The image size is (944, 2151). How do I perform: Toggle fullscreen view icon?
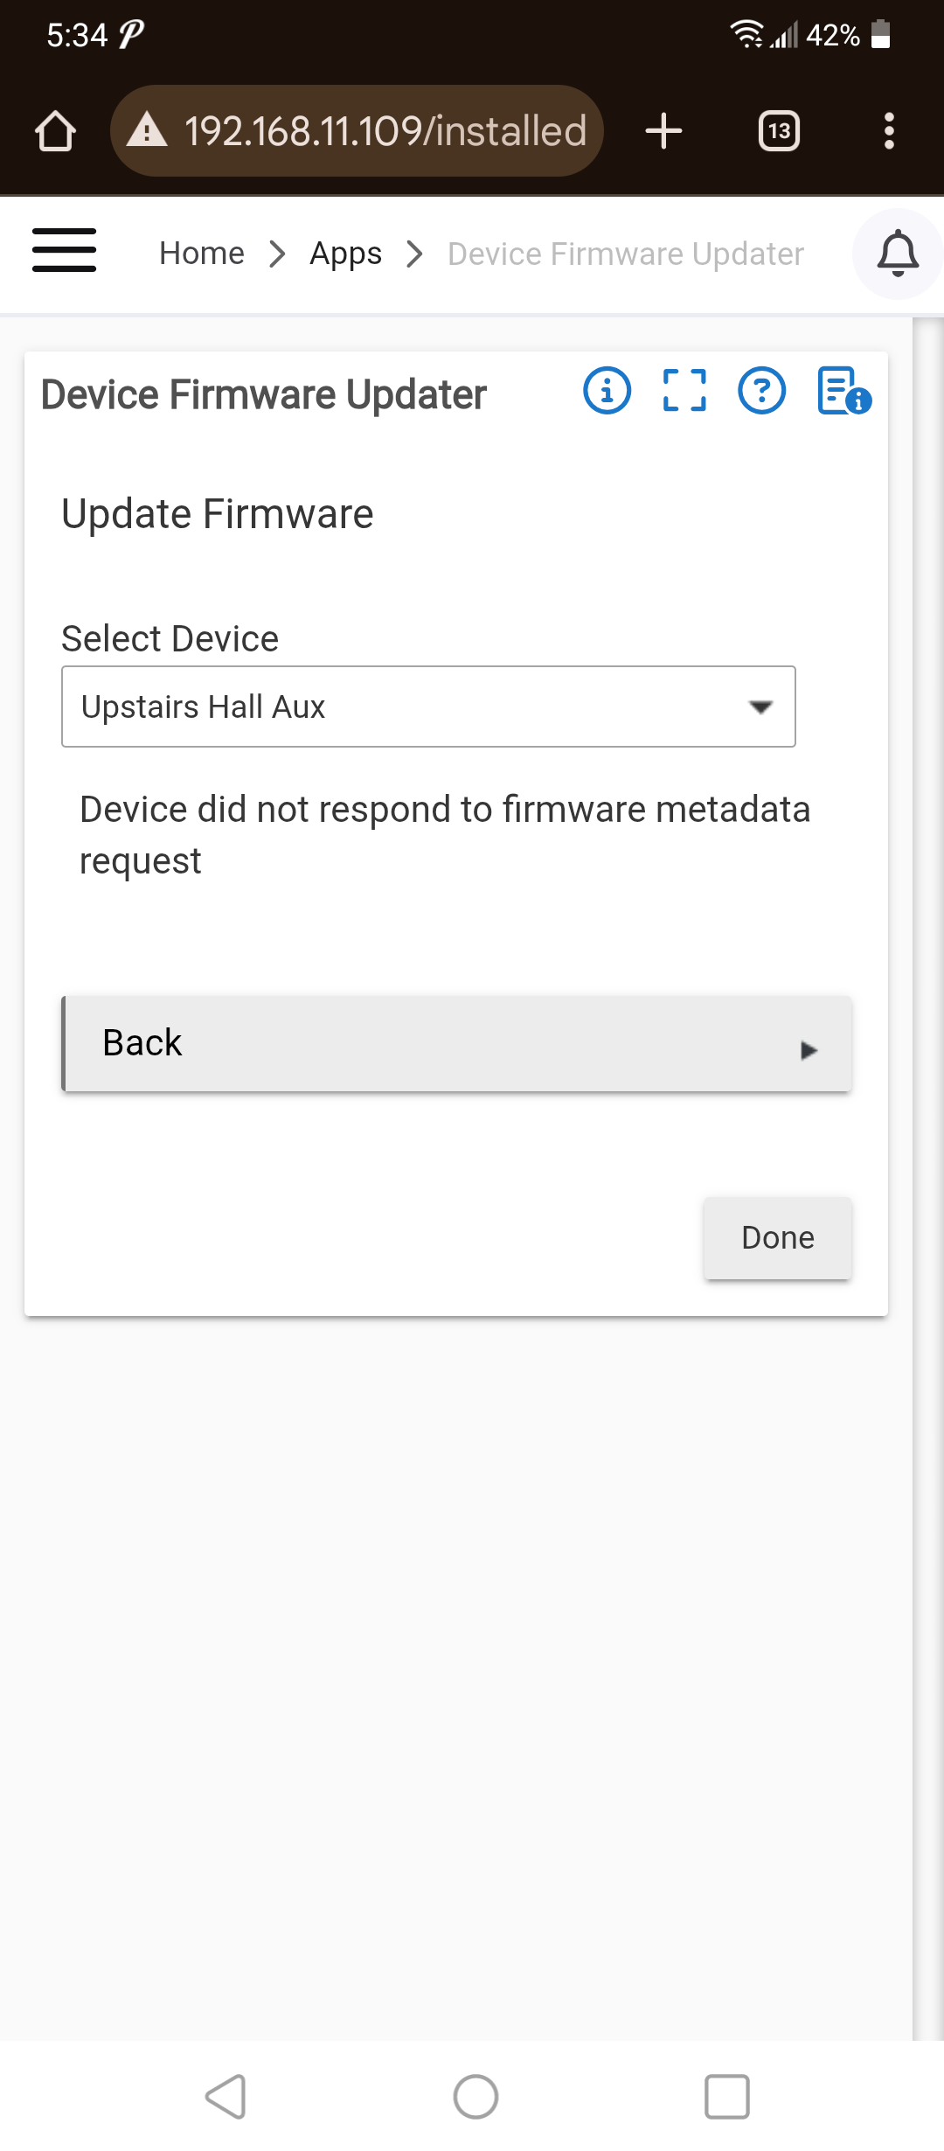click(x=684, y=390)
